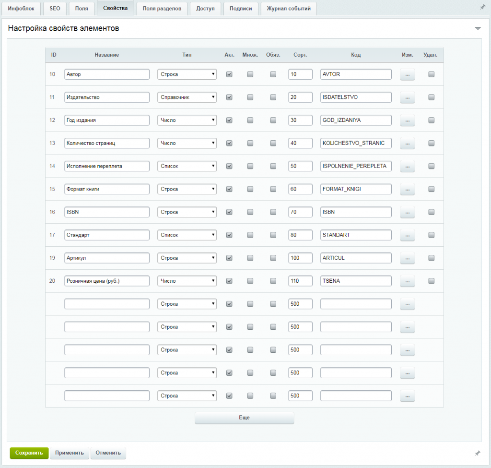Open the edit button for Издательство

pos(408,97)
